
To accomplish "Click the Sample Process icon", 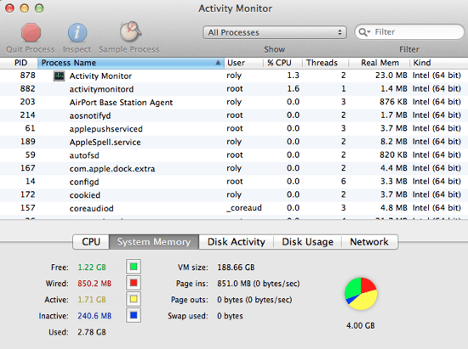I will tap(130, 31).
